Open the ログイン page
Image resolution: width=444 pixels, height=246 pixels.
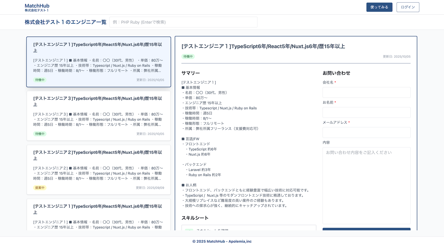click(408, 7)
